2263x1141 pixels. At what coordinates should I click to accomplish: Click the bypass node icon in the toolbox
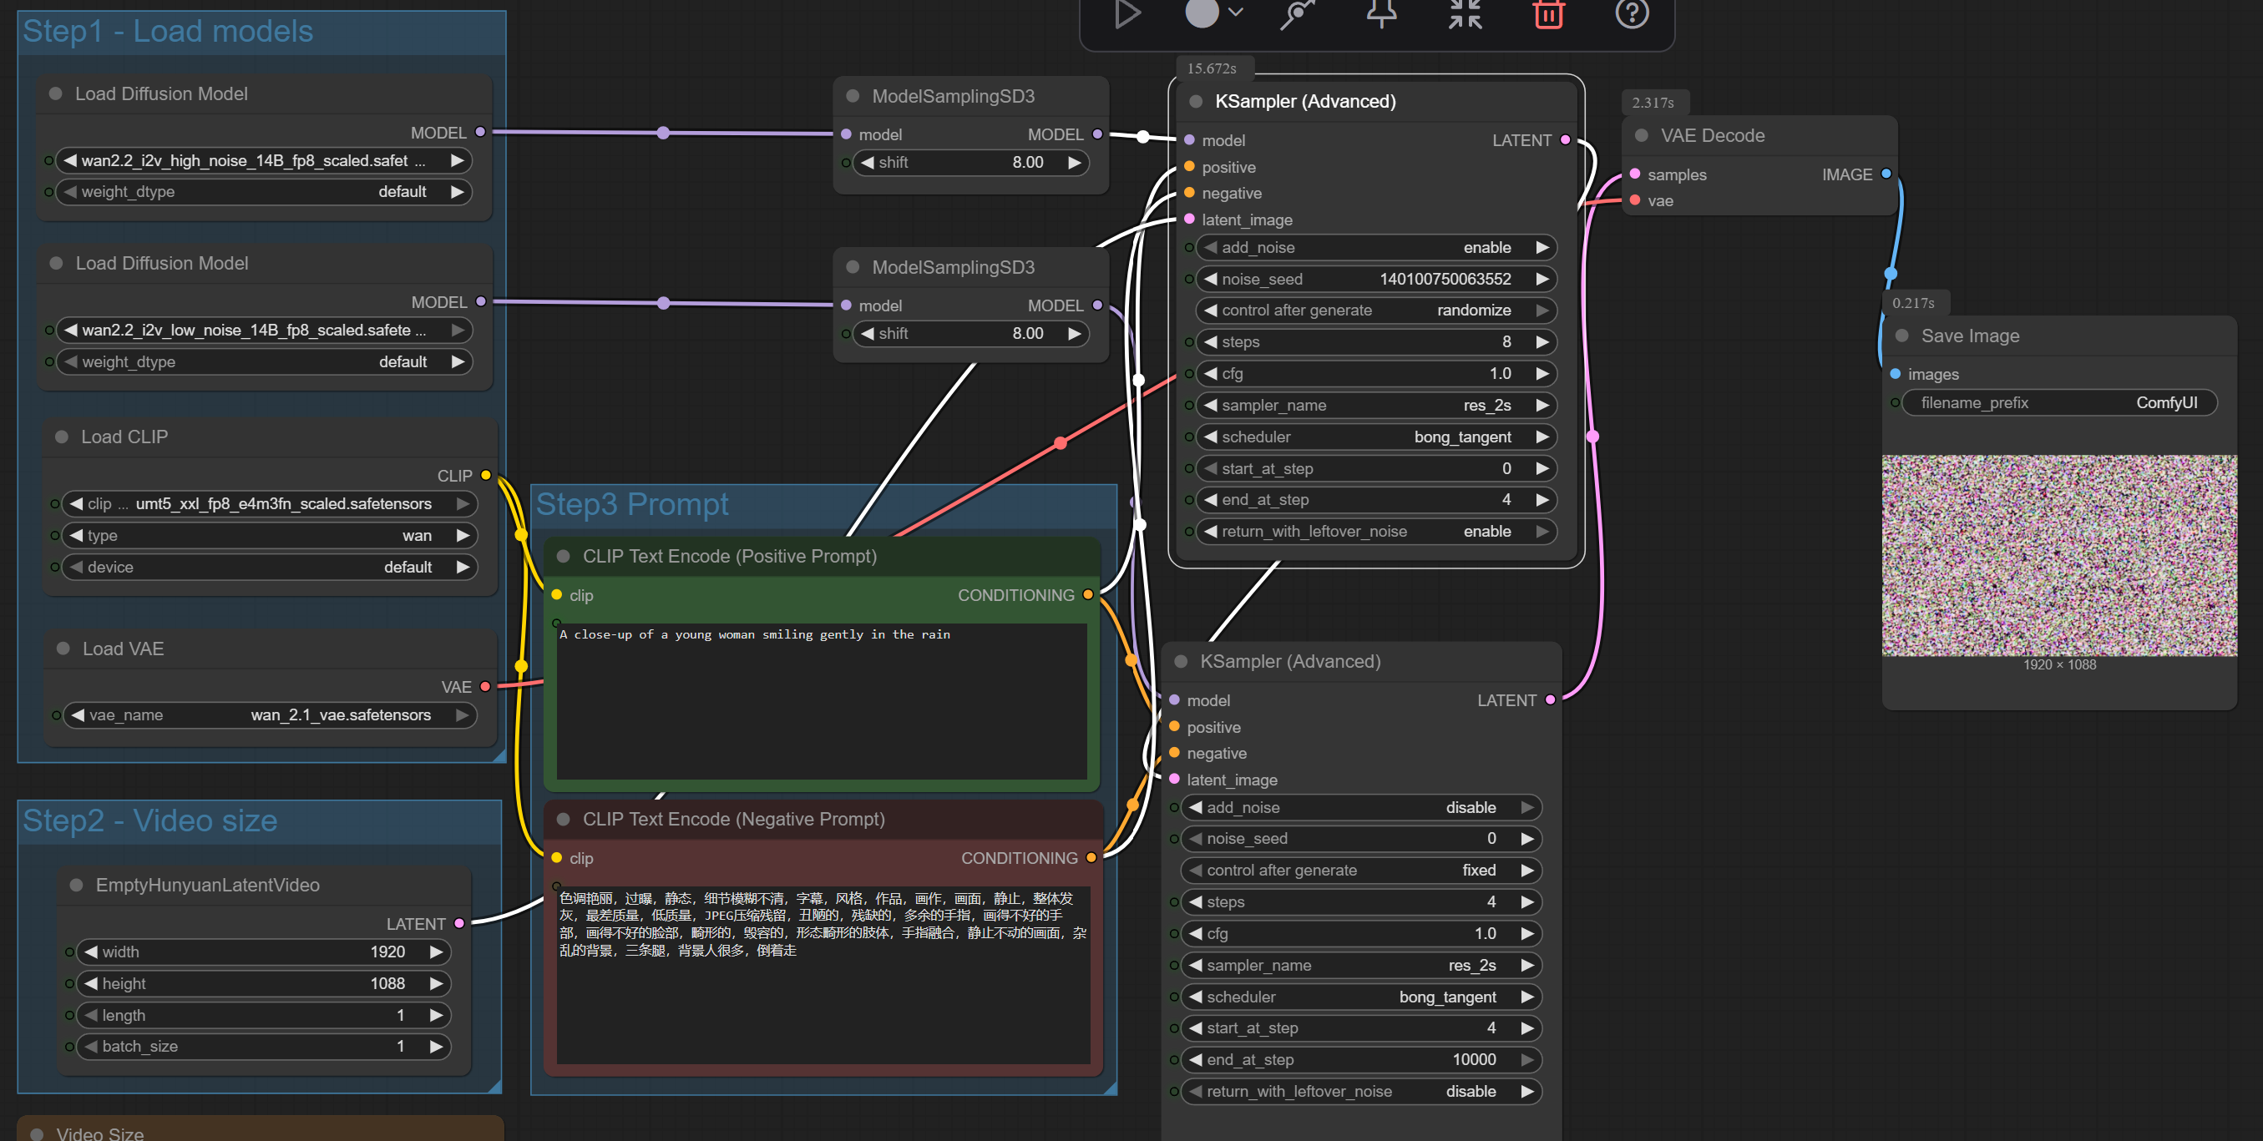[1297, 13]
